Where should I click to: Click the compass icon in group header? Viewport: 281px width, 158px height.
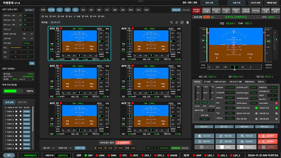[x=182, y=22]
